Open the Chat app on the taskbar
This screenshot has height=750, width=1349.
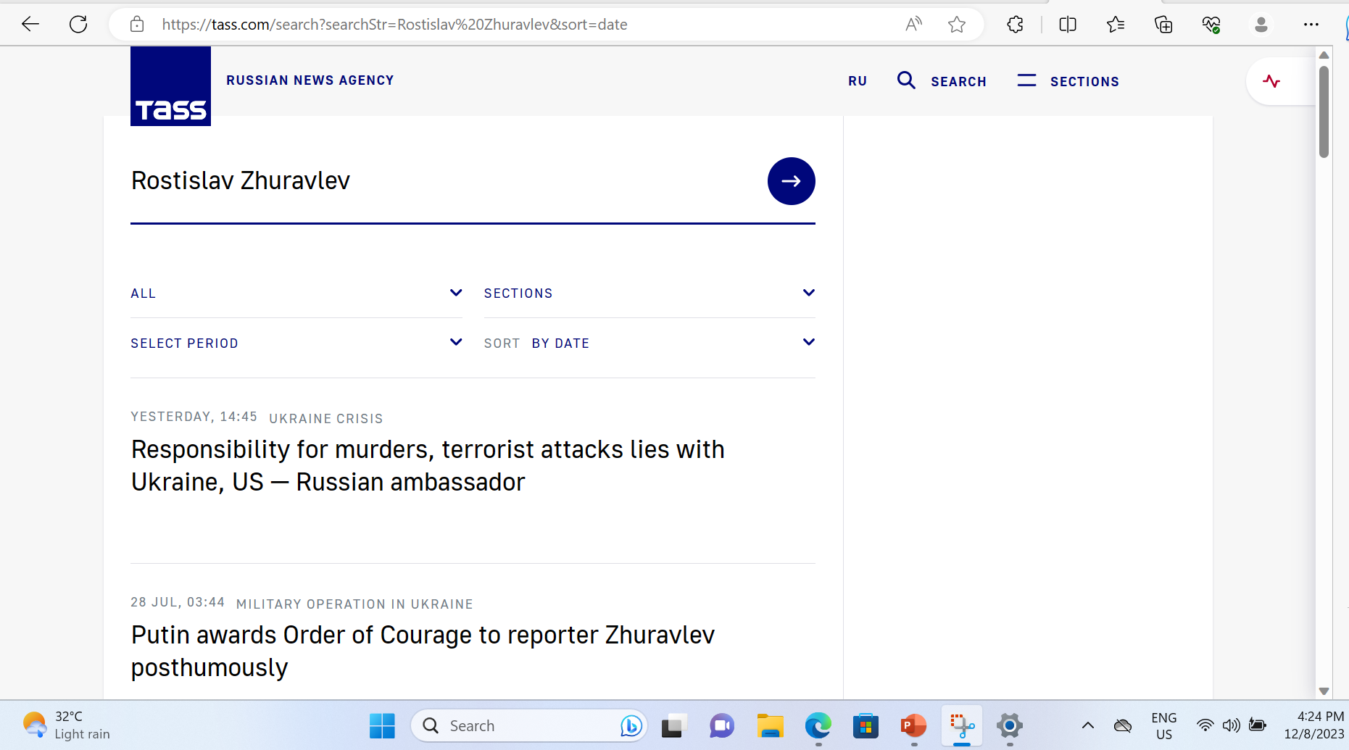click(x=722, y=725)
